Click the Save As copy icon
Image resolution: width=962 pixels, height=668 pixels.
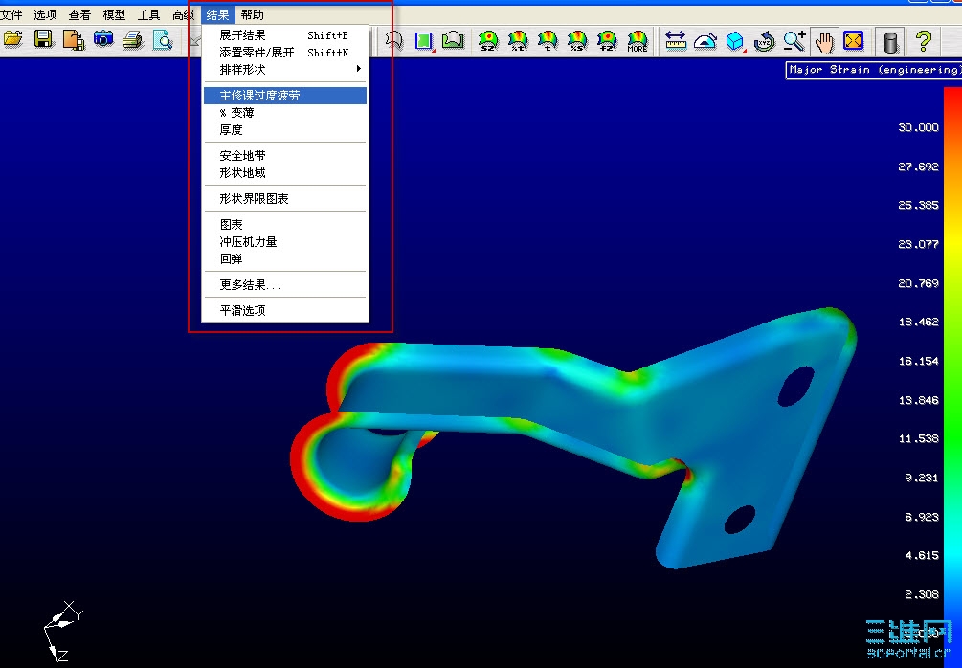(x=74, y=40)
